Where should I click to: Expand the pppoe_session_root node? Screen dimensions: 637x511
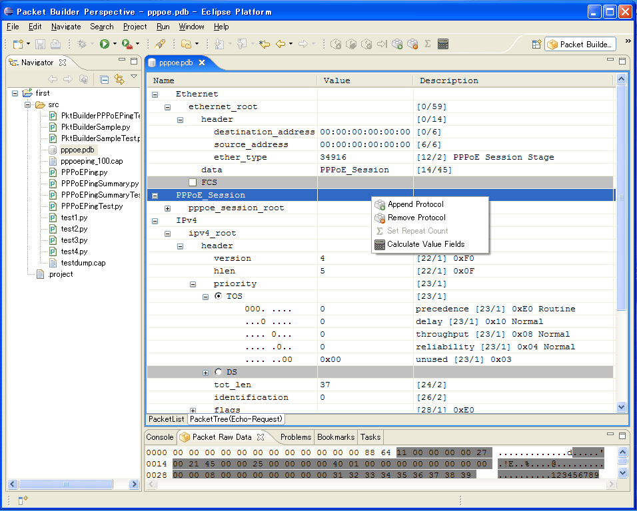pyautogui.click(x=167, y=208)
